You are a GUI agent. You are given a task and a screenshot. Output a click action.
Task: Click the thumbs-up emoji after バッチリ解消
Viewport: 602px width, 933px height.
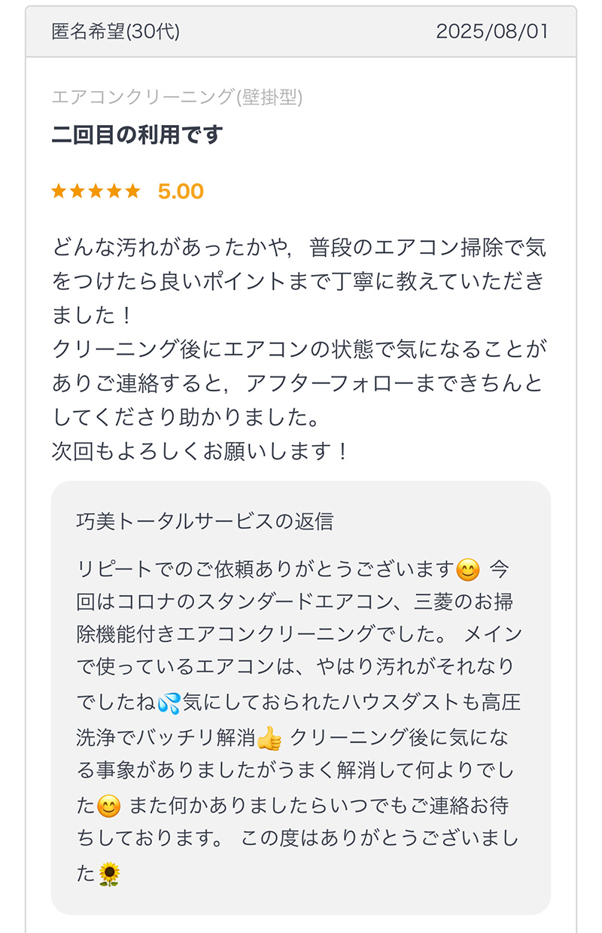[x=269, y=738]
